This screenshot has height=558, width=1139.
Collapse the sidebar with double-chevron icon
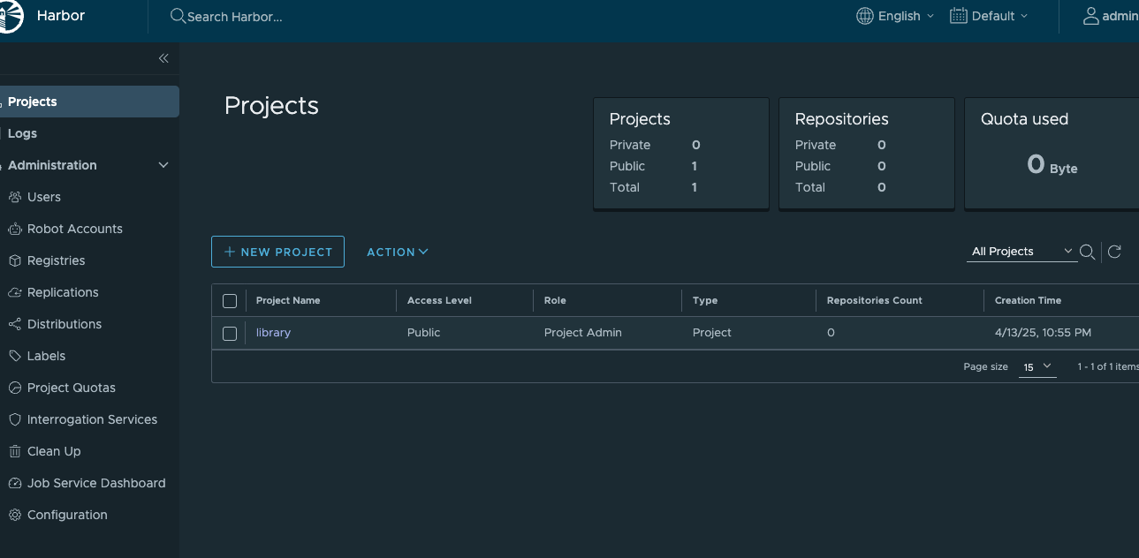click(x=163, y=58)
